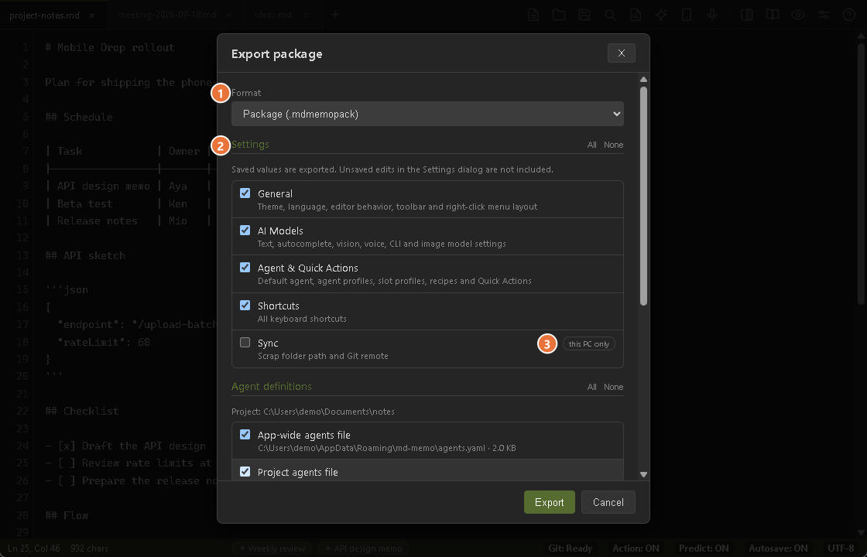Click None in the Agent definitions header
The height and width of the screenshot is (557, 867).
(x=613, y=387)
